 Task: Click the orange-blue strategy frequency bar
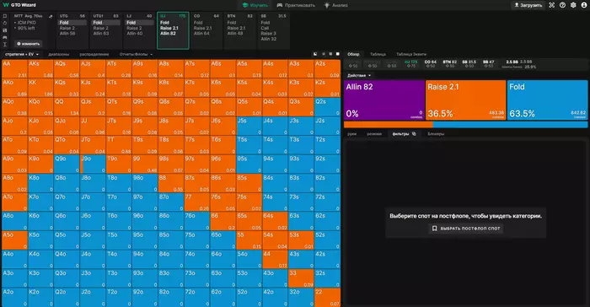(466, 124)
